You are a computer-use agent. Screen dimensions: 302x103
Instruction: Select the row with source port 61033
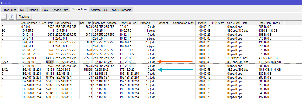coord(143,97)
